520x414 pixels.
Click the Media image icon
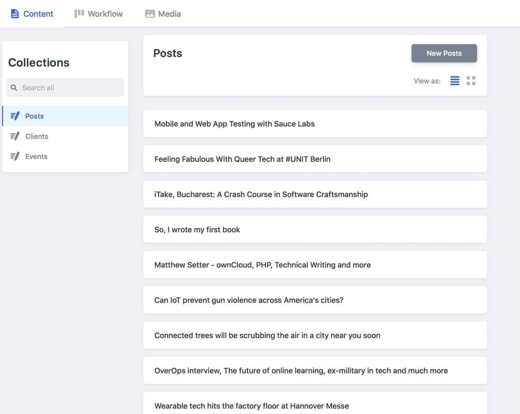(x=150, y=14)
